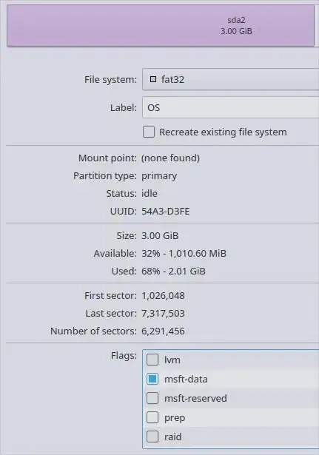The width and height of the screenshot is (319, 455).
Task: Check the prep flag
Action: click(x=152, y=417)
